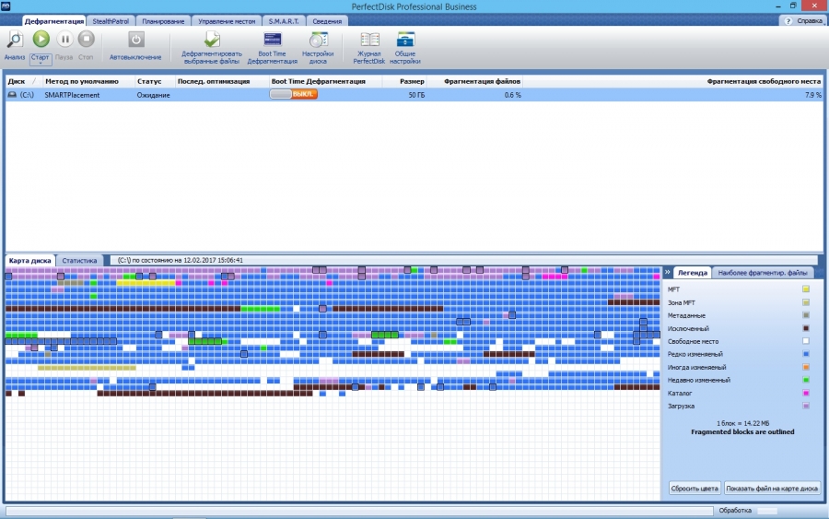Click the green Недавно измененный color swatch

point(806,380)
